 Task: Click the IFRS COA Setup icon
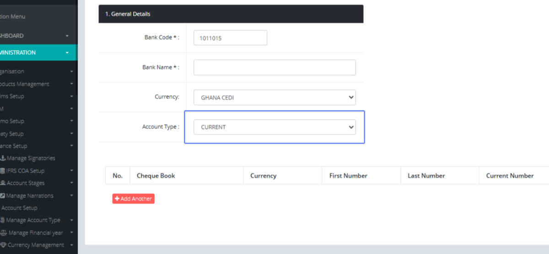(x=2, y=171)
